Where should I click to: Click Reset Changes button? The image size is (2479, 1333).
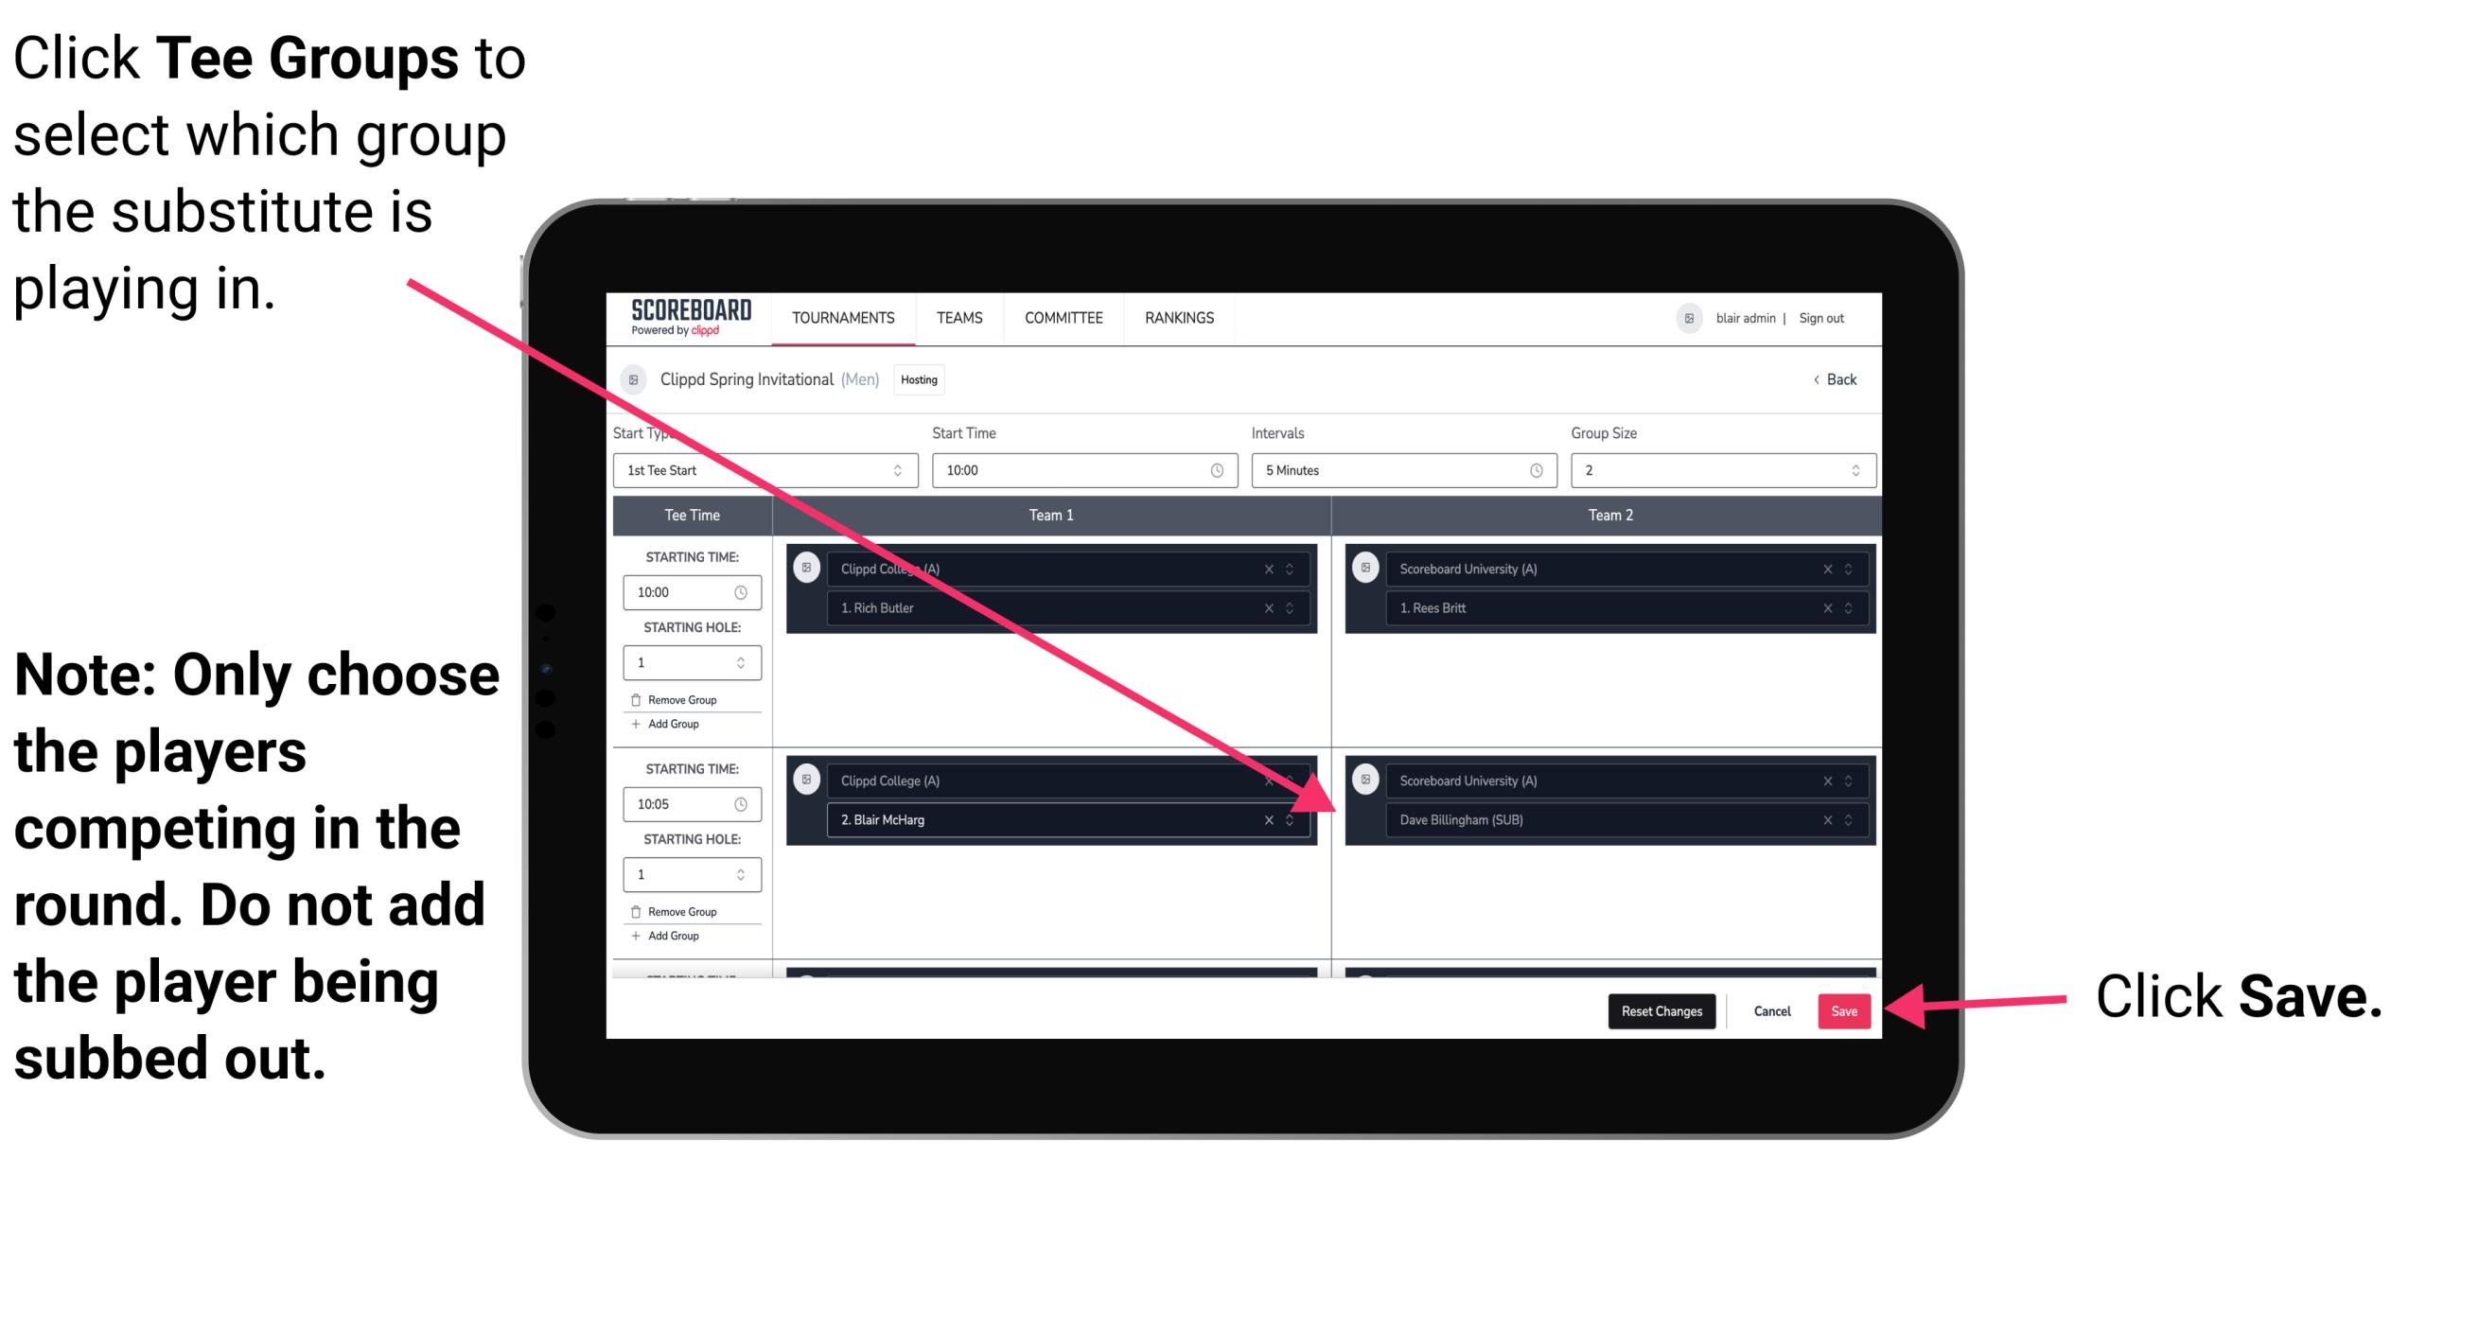[1658, 1008]
